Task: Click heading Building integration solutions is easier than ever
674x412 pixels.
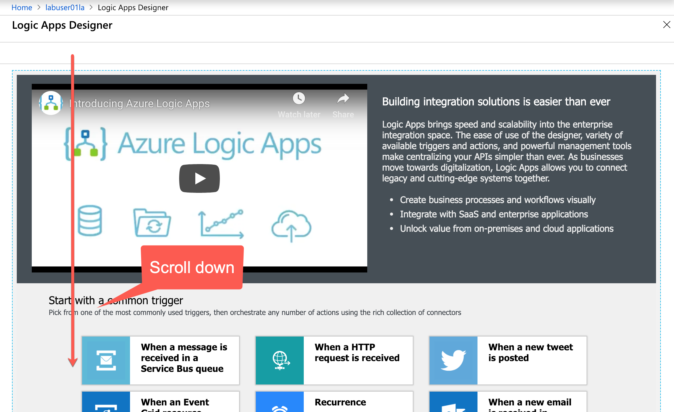Action: click(496, 102)
